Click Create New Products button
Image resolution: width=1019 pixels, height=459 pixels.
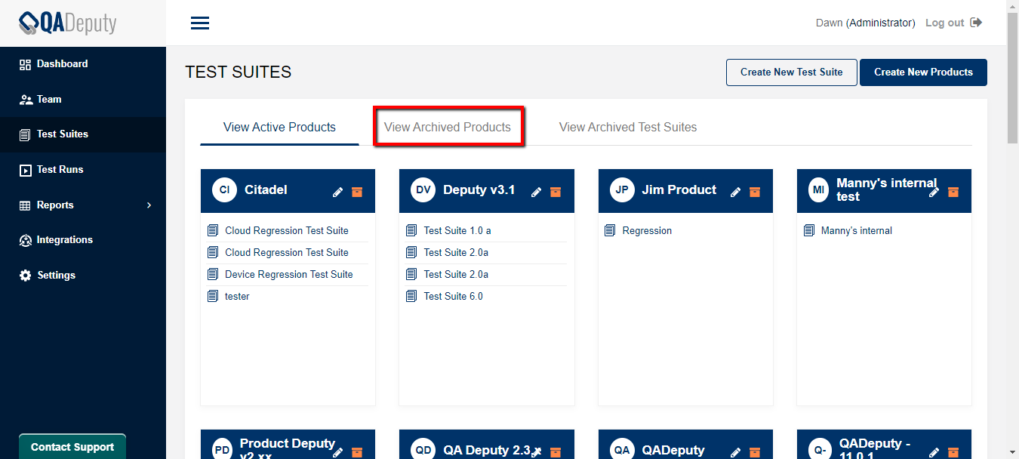click(923, 72)
